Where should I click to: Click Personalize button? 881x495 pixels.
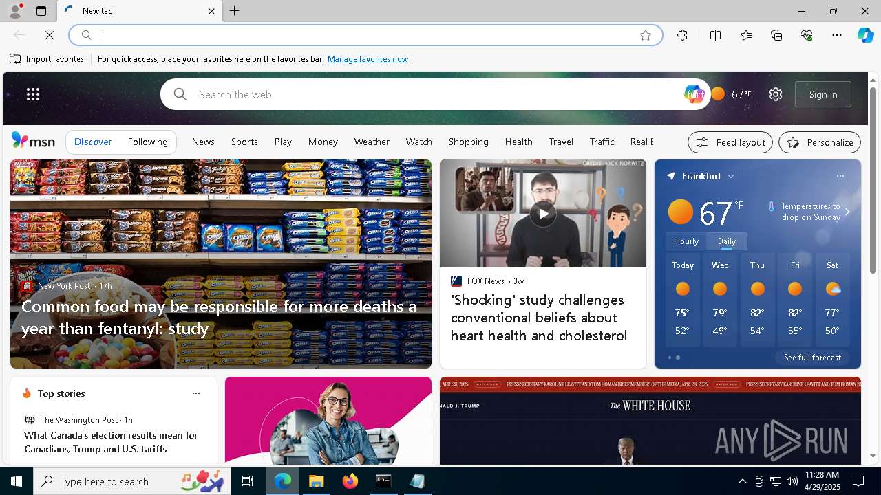820,142
